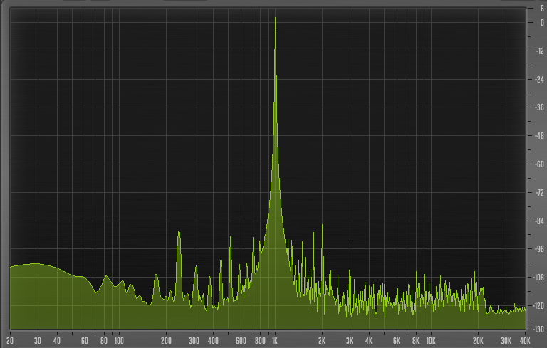Click the 1K frequency axis label
The height and width of the screenshot is (348, 547).
(275, 341)
